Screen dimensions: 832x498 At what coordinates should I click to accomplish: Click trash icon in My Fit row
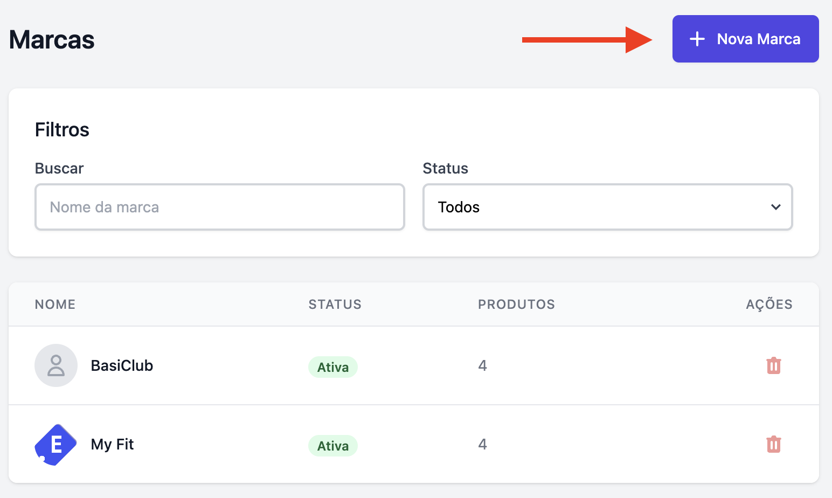(x=773, y=444)
